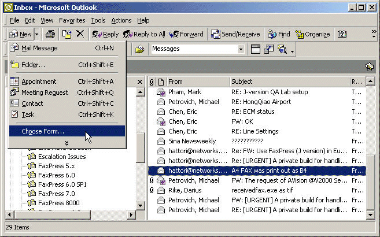Click the Move to Folder icon
Screen dimensions: 380x237
[67, 35]
